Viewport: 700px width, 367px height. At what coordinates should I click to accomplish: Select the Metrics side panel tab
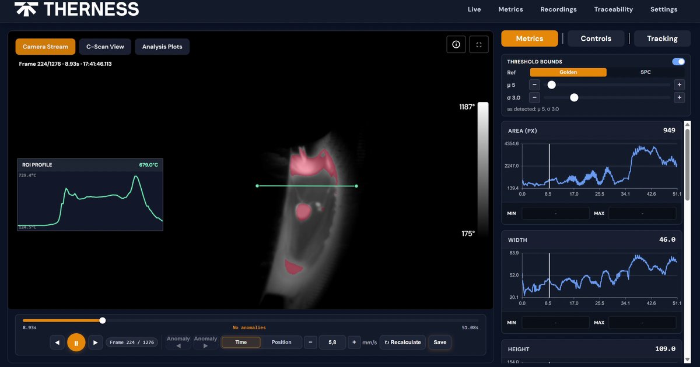(530, 38)
